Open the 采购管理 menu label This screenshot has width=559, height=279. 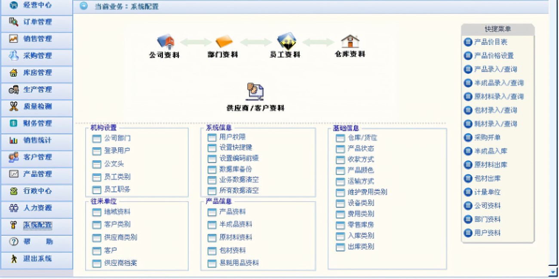(x=37, y=55)
